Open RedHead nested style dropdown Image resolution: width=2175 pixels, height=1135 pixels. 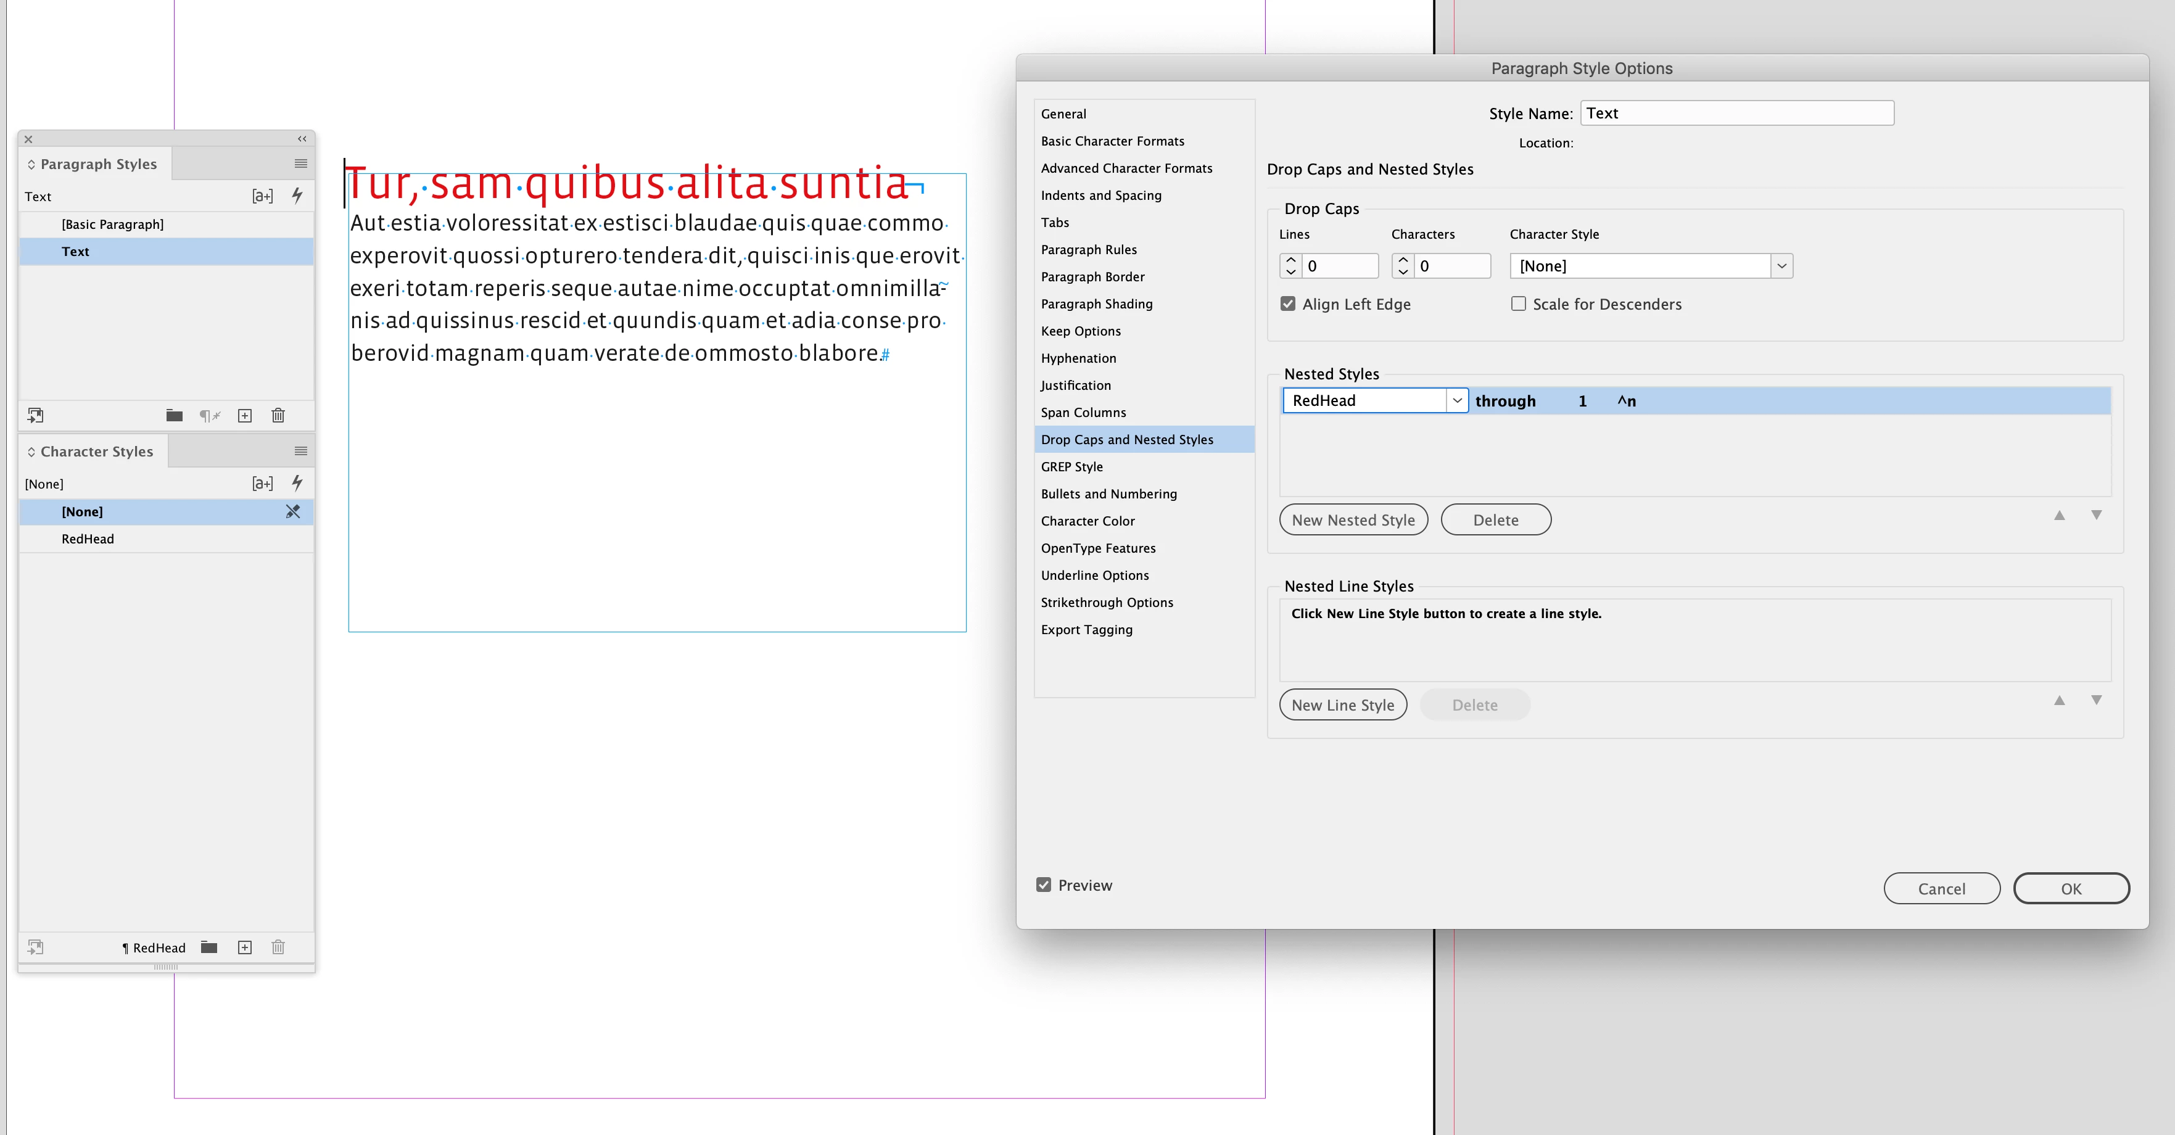[x=1456, y=401]
